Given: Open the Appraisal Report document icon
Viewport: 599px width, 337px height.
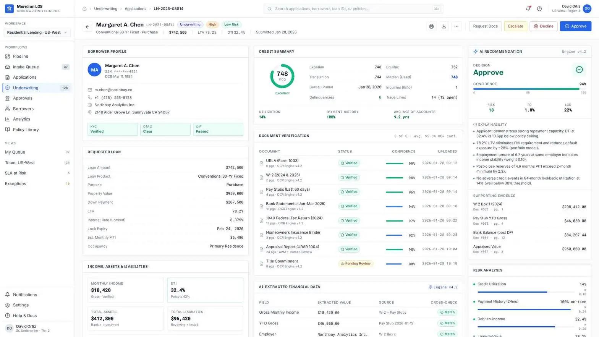Looking at the screenshot, I should (261, 249).
